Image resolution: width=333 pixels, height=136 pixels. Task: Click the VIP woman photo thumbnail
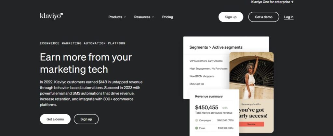tap(251, 76)
